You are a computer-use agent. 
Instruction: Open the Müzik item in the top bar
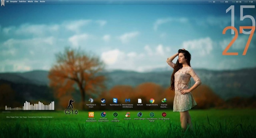point(30,1)
